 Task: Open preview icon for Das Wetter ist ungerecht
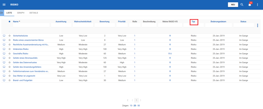(4, 76)
